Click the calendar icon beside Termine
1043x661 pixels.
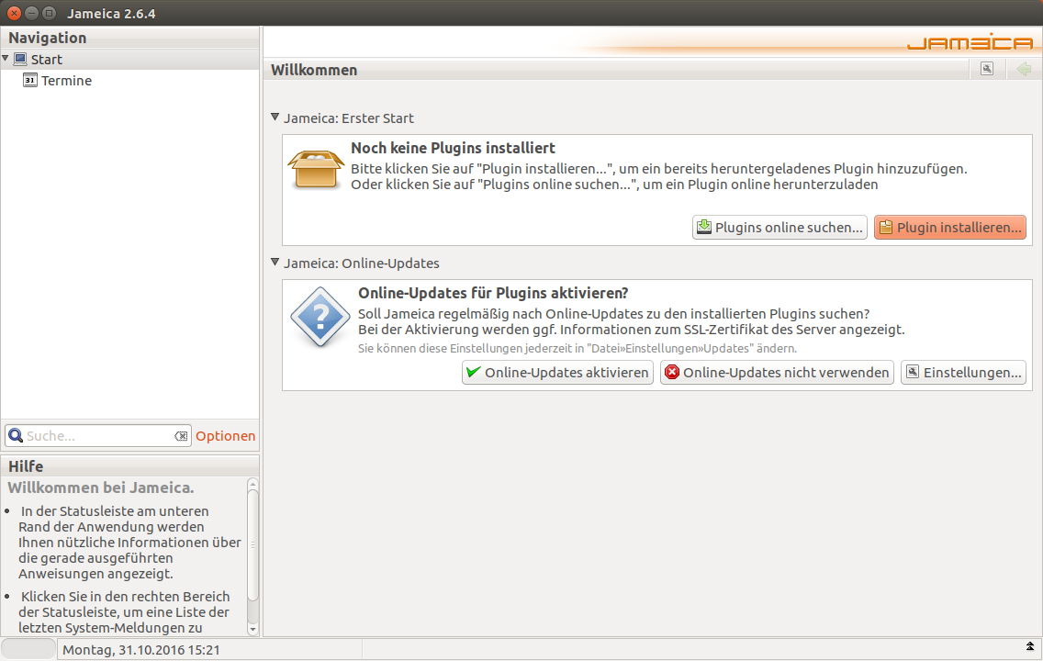click(x=30, y=81)
